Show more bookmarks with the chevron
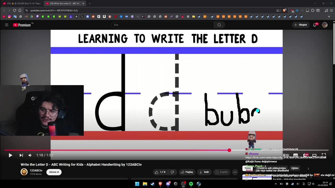Image resolution: width=335 pixels, height=188 pixels. click(x=329, y=16)
